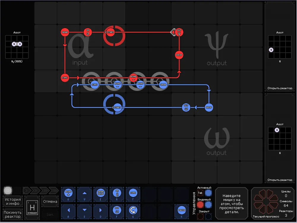Click the N₂ input molecule preview

click(x=17, y=47)
